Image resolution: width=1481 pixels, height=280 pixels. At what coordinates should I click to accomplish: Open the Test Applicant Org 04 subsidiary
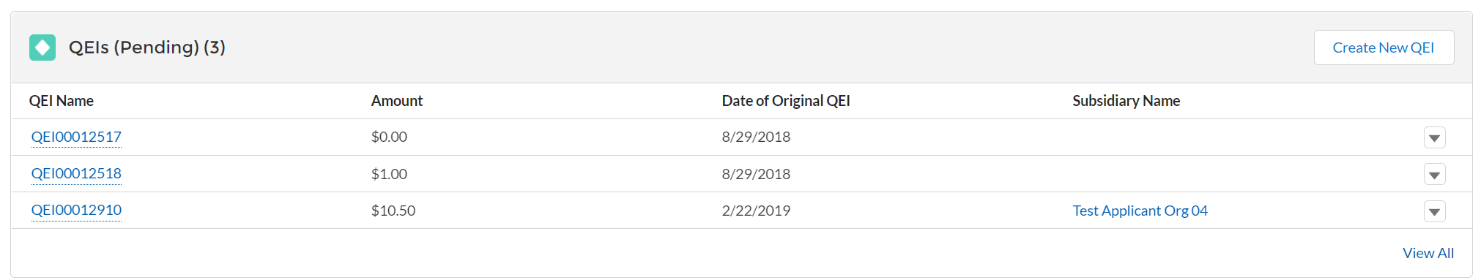click(1140, 211)
